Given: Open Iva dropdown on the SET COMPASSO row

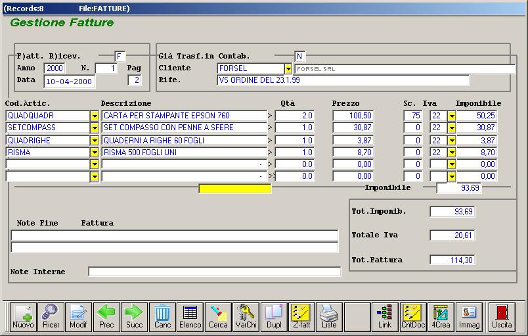Looking at the screenshot, I should tap(452, 128).
